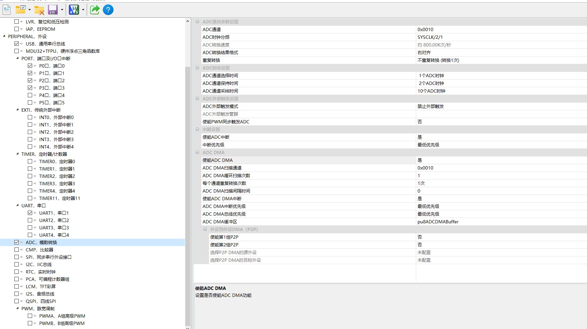Collapse the ADC DMA property group
This screenshot has width=587, height=329.
tap(198, 152)
